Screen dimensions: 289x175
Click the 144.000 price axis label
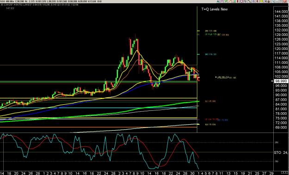tap(281, 12)
